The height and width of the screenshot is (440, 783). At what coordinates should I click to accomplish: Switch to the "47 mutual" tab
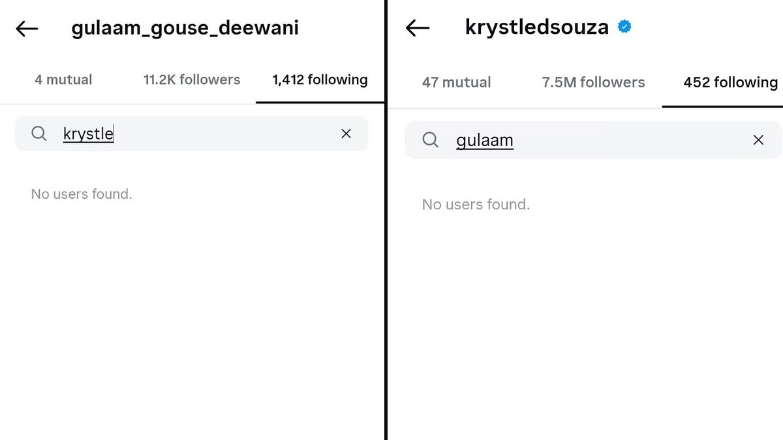pos(456,83)
